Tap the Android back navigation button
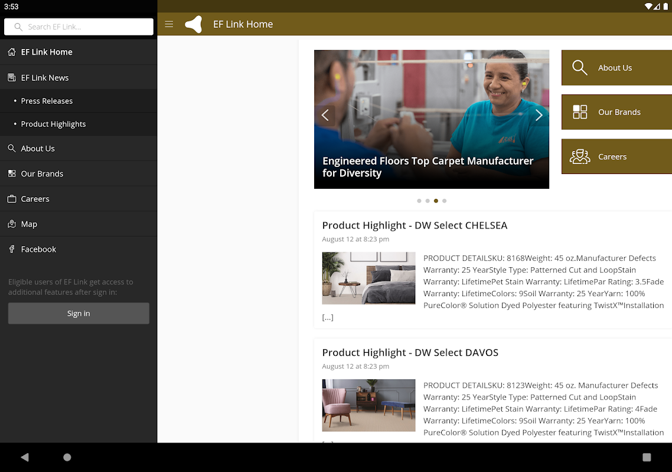The width and height of the screenshot is (672, 472). tap(25, 457)
